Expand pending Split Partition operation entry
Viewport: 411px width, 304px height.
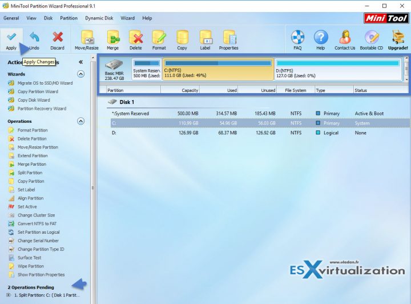click(9, 295)
